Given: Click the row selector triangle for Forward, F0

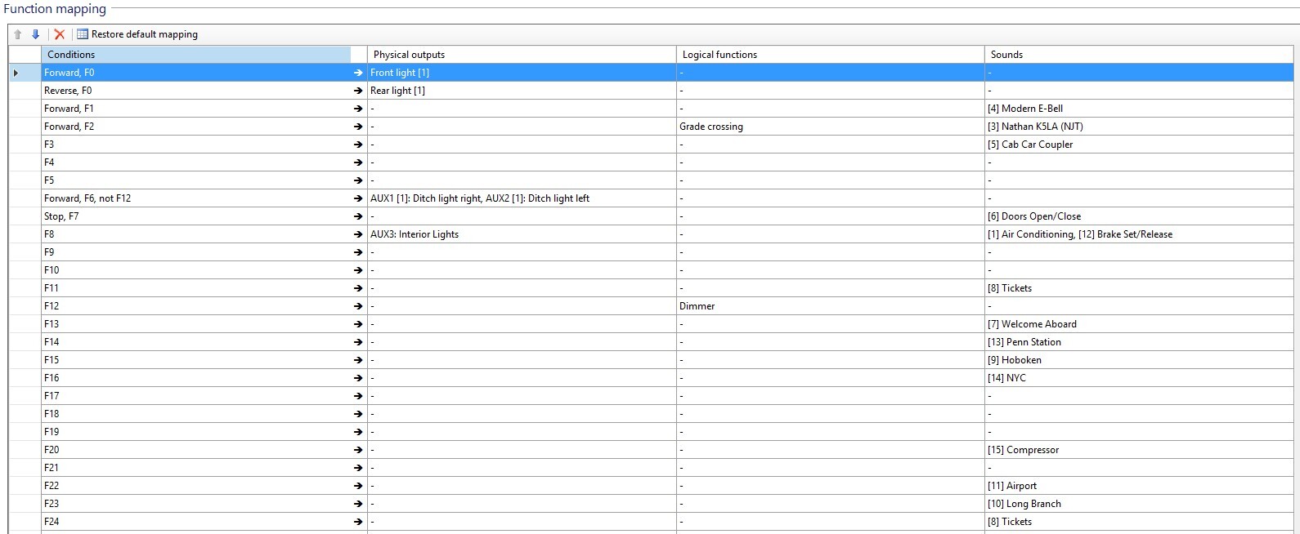Looking at the screenshot, I should click(x=16, y=73).
